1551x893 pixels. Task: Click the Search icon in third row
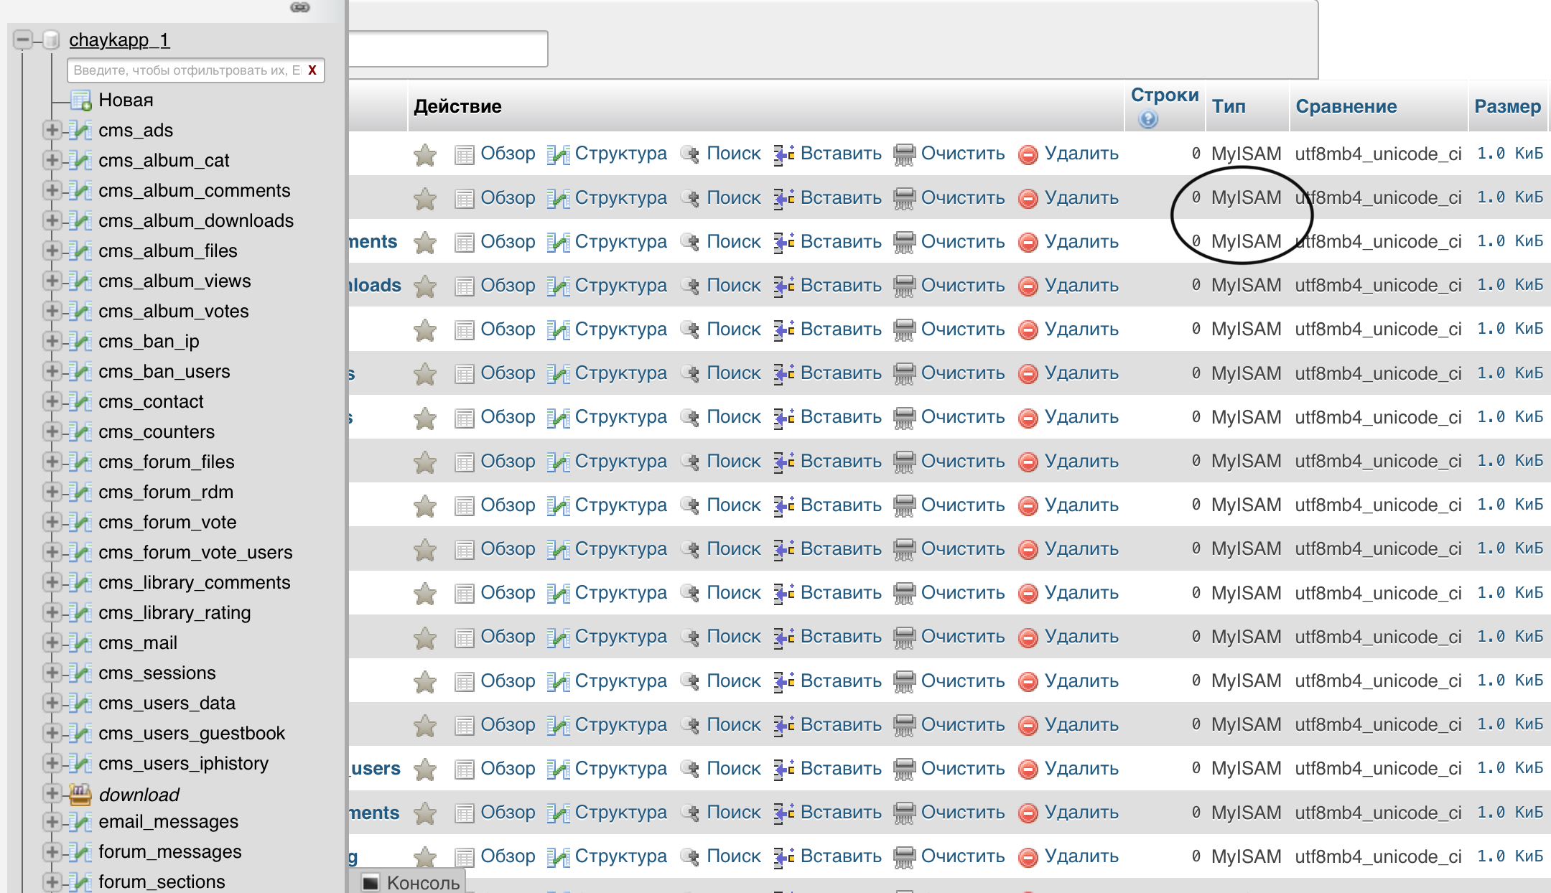690,242
